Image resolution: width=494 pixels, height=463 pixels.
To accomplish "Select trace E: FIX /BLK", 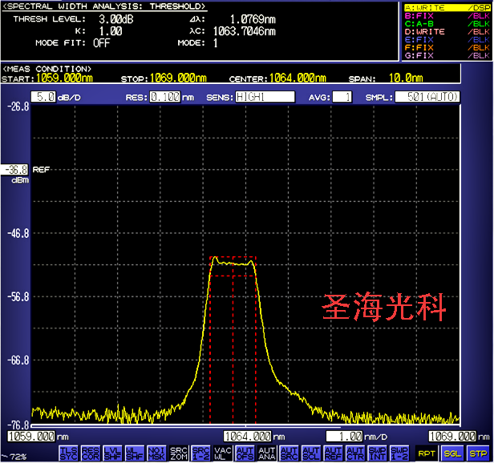I will click(x=447, y=40).
